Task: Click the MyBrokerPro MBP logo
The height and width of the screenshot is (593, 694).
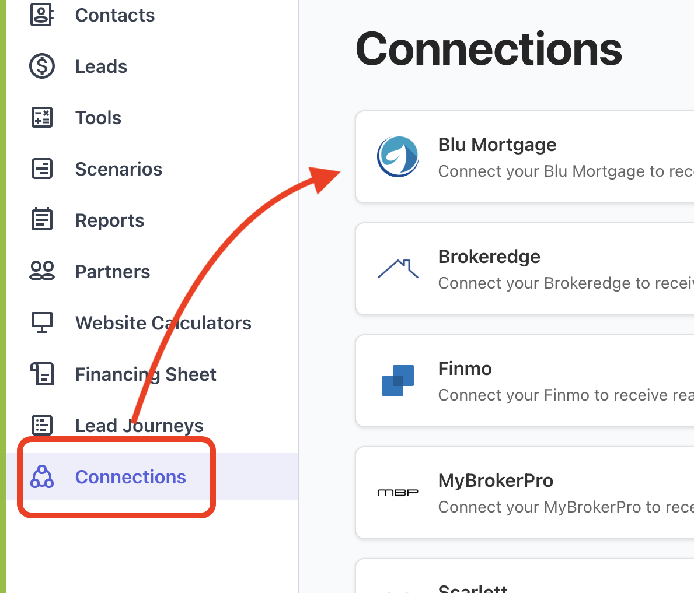Action: click(x=398, y=493)
